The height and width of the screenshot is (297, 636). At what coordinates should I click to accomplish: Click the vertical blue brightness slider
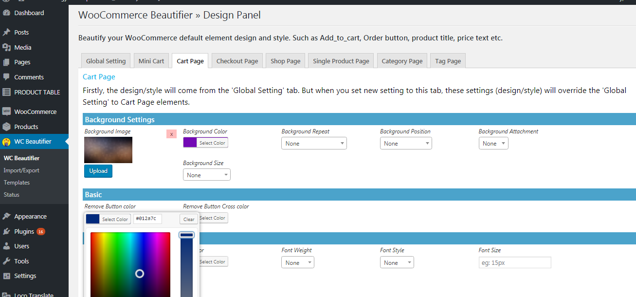coord(186,264)
